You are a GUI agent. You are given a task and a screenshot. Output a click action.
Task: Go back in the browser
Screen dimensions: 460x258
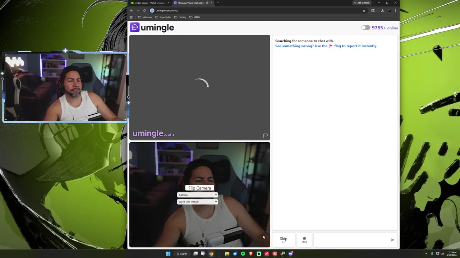click(131, 10)
